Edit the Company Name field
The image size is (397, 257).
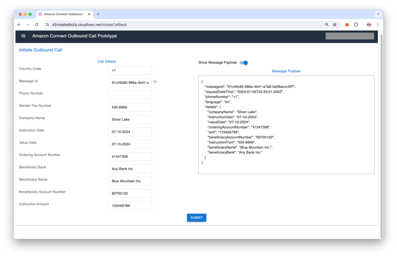130,120
